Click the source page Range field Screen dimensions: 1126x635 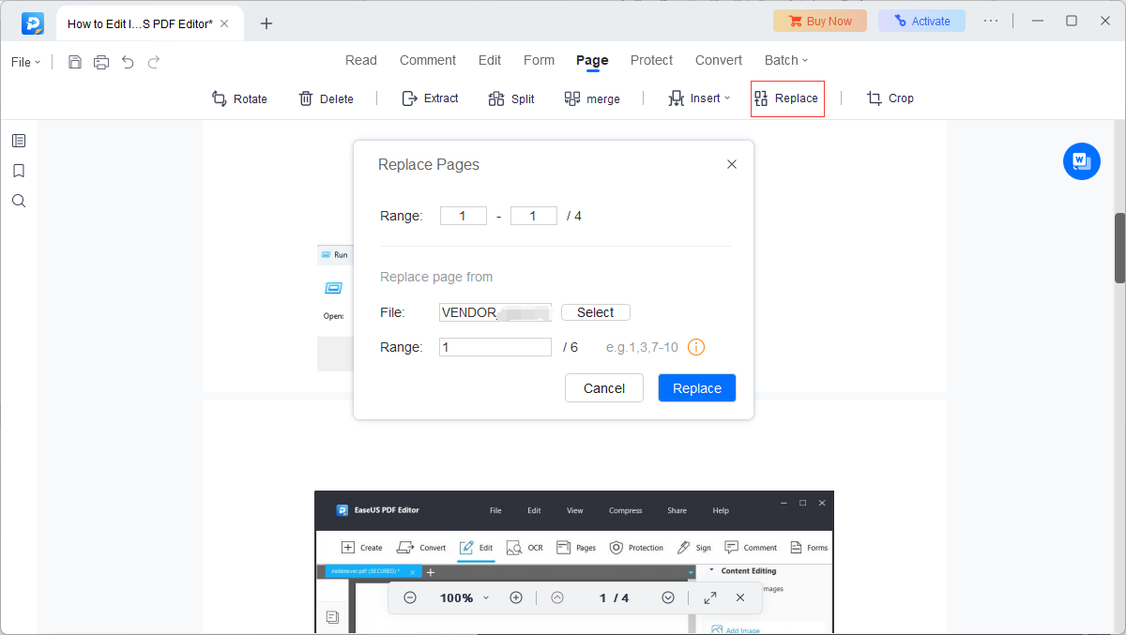click(495, 347)
